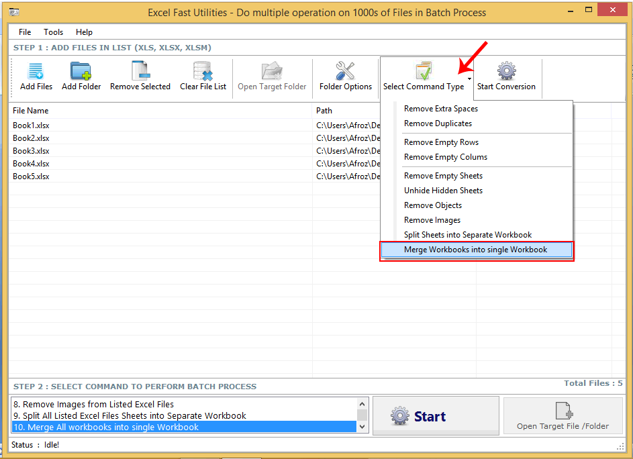Screen dimensions: 633x459
Task: Click the Start Conversion gear icon
Action: click(x=506, y=70)
